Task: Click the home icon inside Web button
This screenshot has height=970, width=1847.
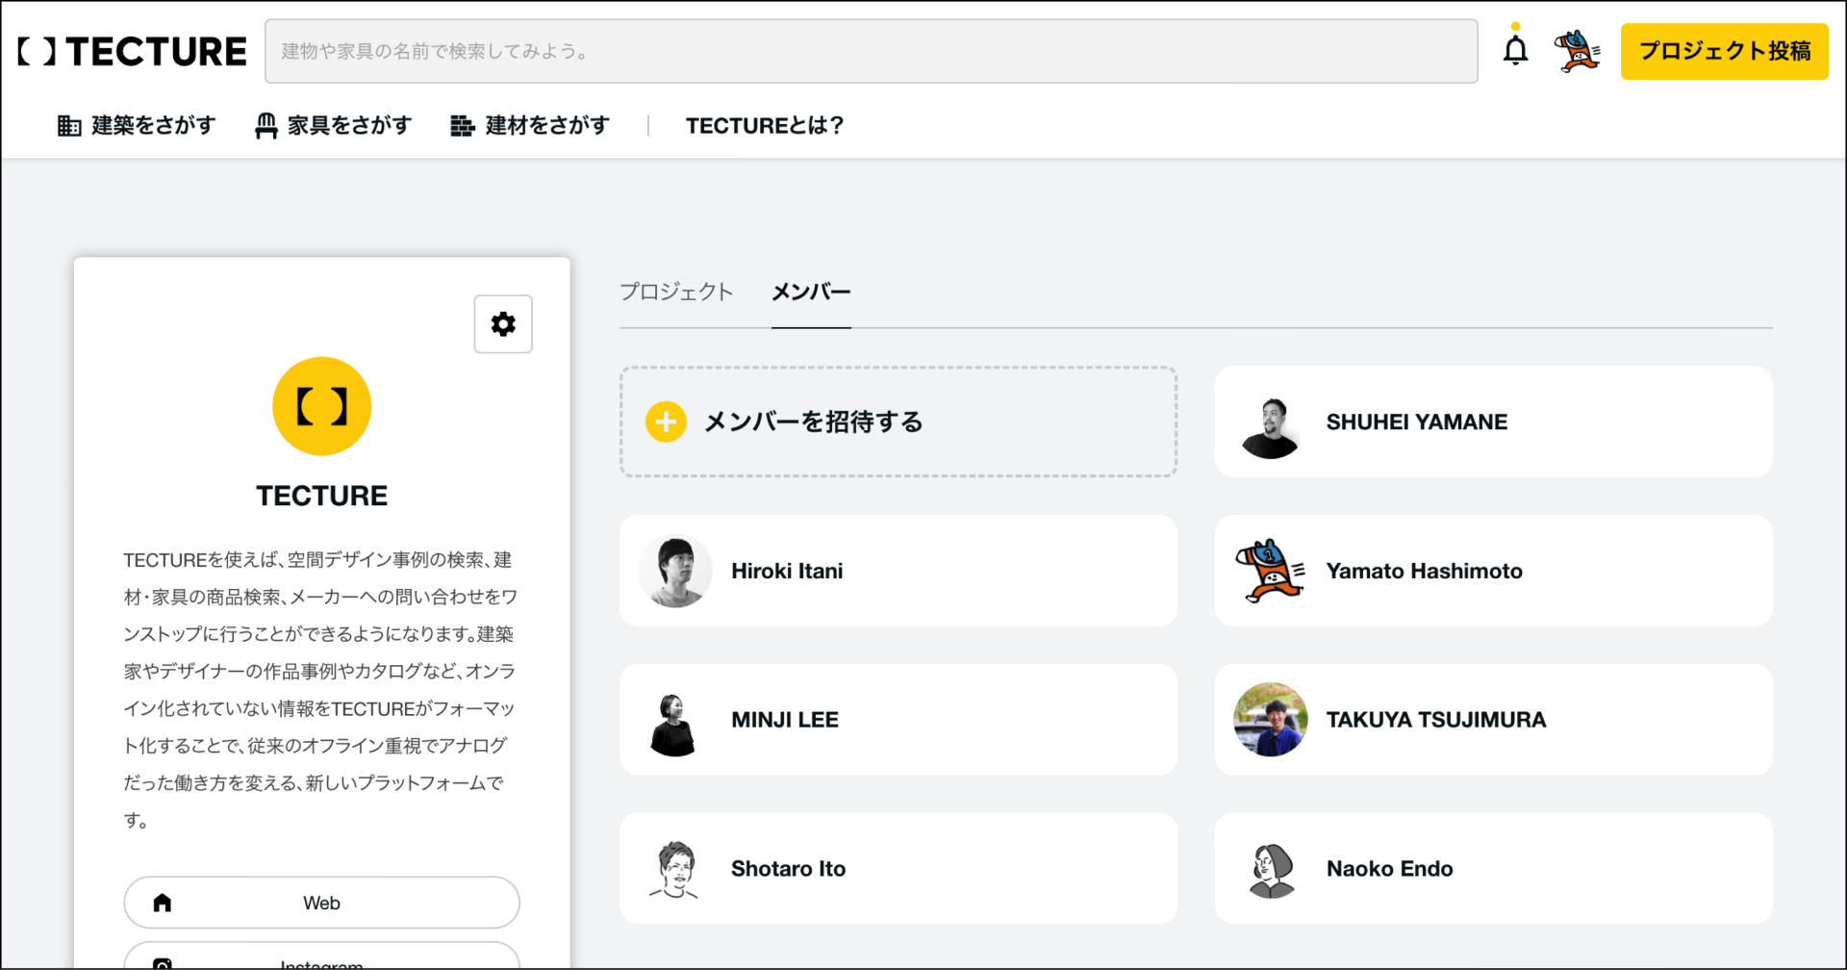Action: point(162,902)
